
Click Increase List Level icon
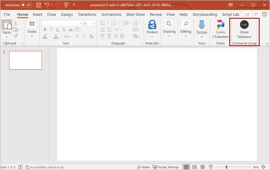109,30
